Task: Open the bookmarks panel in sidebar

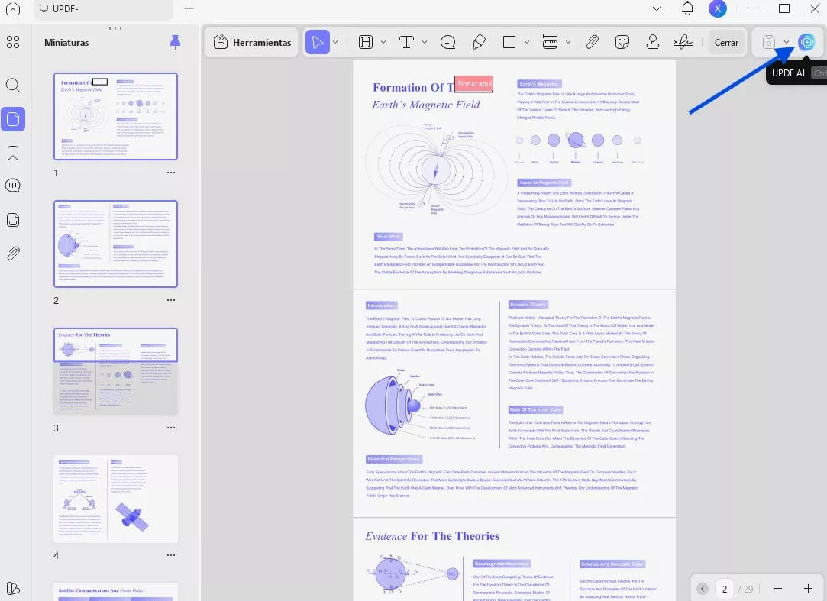Action: pos(13,153)
